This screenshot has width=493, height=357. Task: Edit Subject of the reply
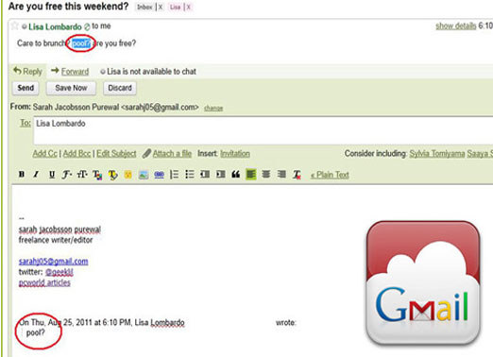pyautogui.click(x=116, y=153)
